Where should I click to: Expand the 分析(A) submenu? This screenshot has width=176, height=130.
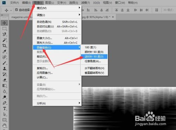click(57, 103)
